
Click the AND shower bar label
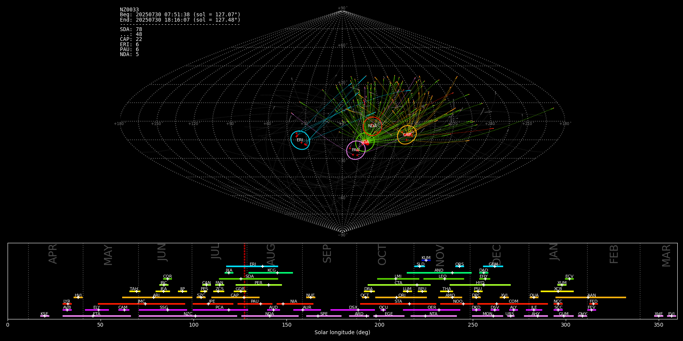(439, 270)
